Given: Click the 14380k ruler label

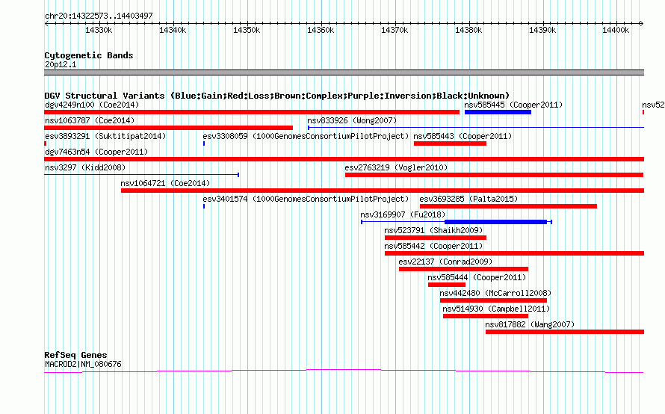Looking at the screenshot, I should point(468,30).
